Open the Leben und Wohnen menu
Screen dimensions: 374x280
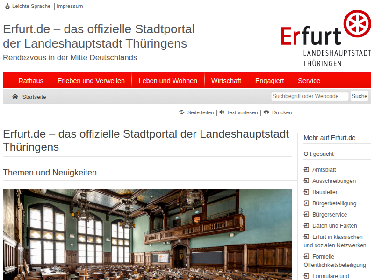pyautogui.click(x=168, y=81)
